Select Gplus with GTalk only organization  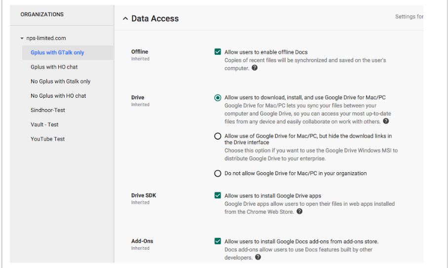point(57,53)
